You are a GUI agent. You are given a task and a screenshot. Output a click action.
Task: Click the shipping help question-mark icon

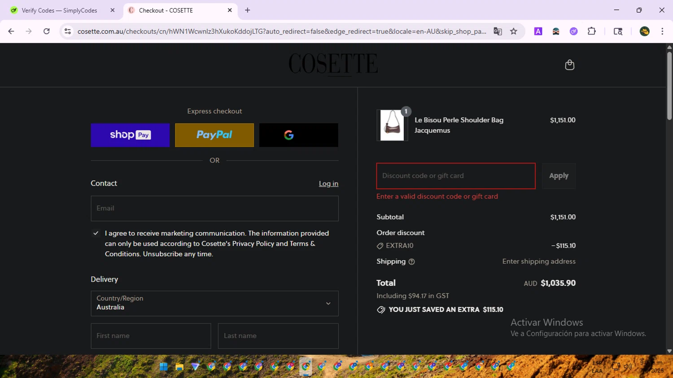[x=411, y=262]
